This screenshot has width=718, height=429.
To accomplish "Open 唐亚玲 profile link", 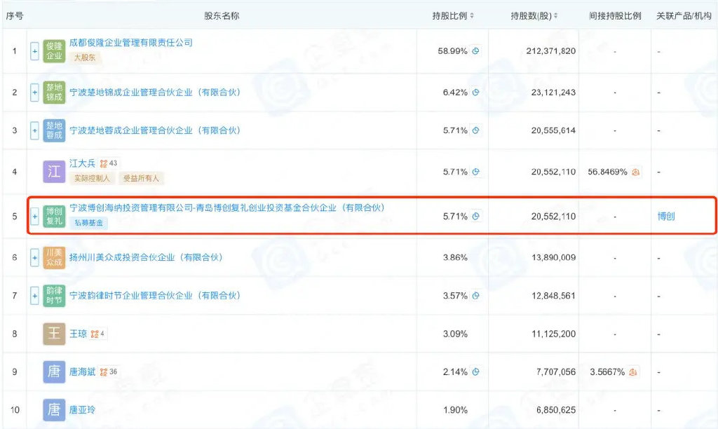I will click(x=83, y=410).
